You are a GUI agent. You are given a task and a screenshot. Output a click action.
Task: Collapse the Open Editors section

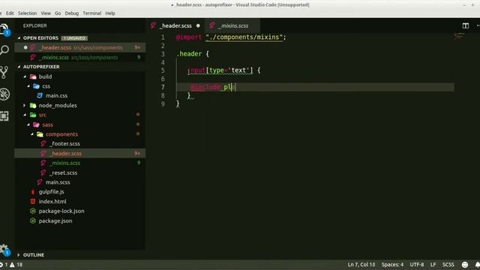point(19,38)
